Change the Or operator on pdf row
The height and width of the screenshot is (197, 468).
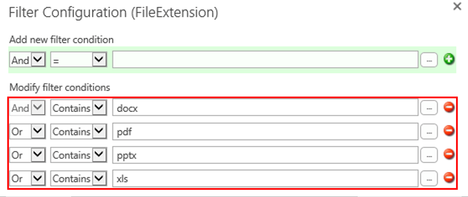coord(28,132)
